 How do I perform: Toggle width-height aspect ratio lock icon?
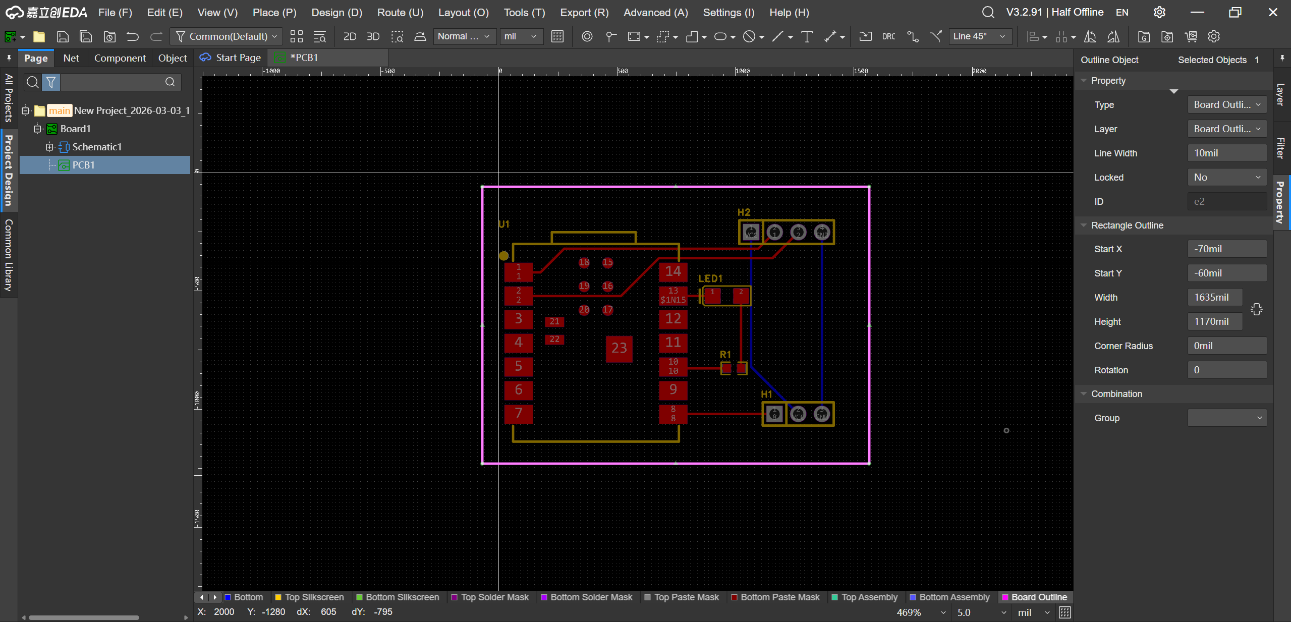[1256, 309]
